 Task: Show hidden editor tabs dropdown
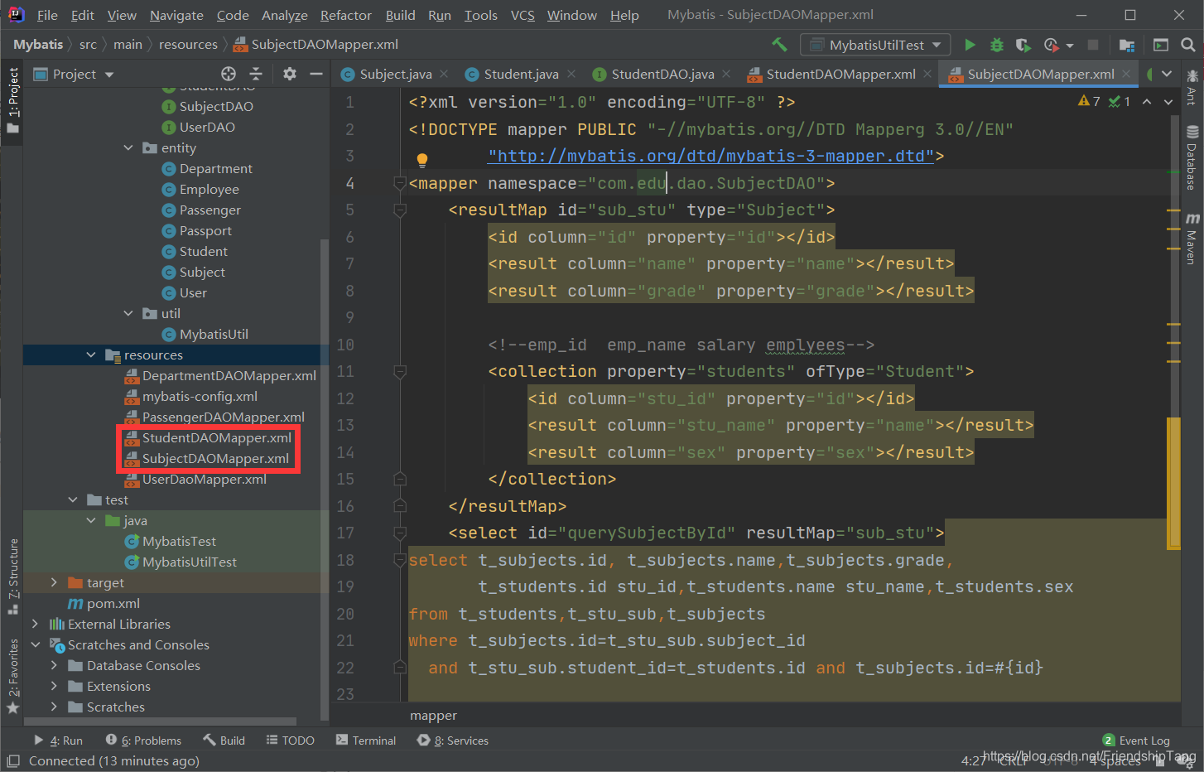coord(1167,74)
